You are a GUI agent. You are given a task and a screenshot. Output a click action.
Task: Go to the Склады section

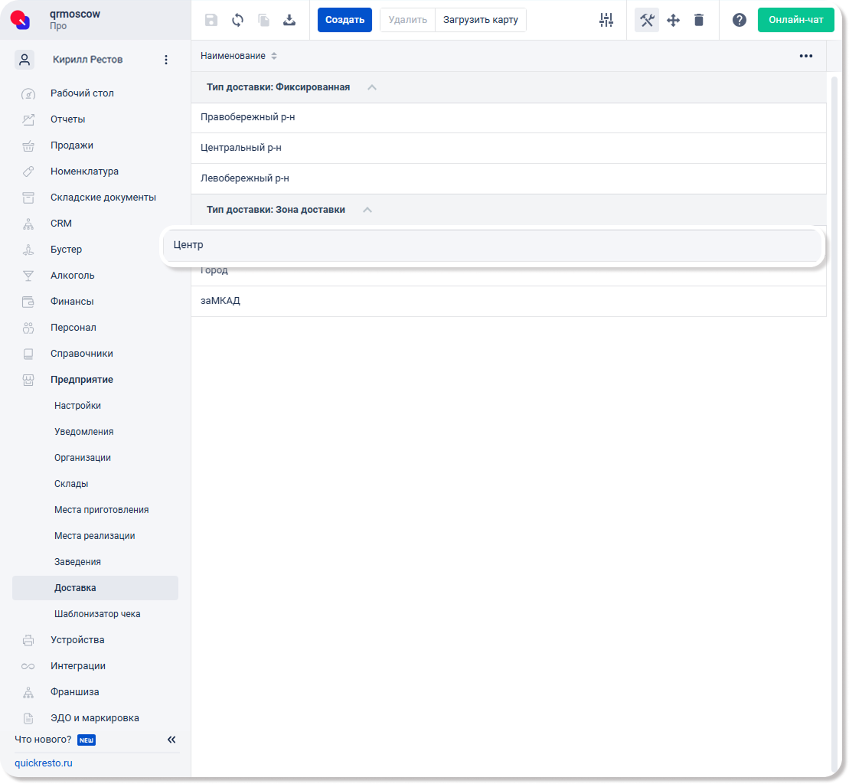(71, 484)
